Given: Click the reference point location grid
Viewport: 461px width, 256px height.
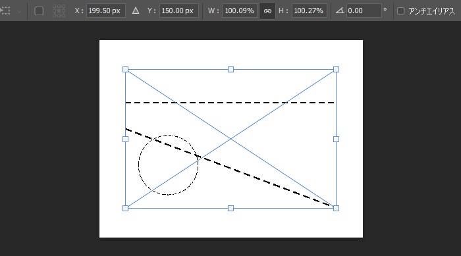Looking at the screenshot, I should [x=59, y=11].
